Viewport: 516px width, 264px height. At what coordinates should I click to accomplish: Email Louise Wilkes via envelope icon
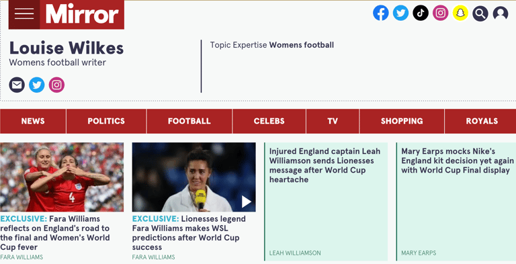tap(17, 85)
